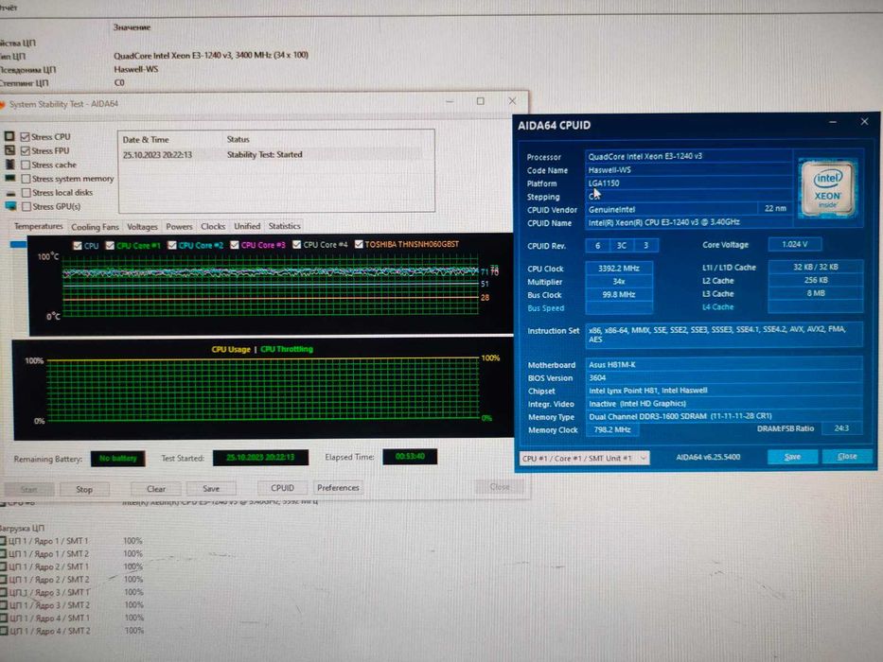The image size is (883, 662).
Task: Click the cache chip icon beside Stress cache
Action: (x=10, y=165)
